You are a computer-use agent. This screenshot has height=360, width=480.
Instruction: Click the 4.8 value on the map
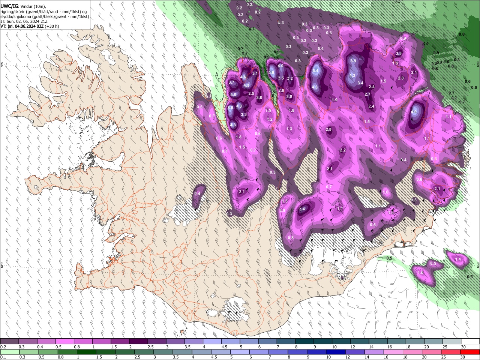tap(243, 78)
